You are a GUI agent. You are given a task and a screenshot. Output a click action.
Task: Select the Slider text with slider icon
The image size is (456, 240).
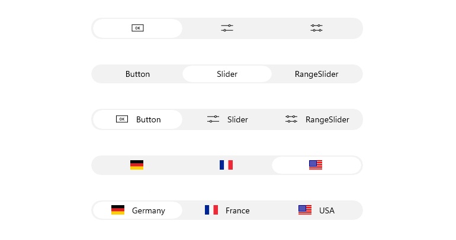click(237, 119)
